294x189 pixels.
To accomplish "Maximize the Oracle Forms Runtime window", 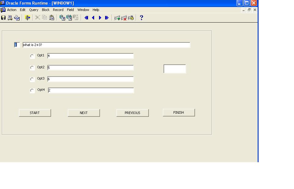I will (247, 3).
